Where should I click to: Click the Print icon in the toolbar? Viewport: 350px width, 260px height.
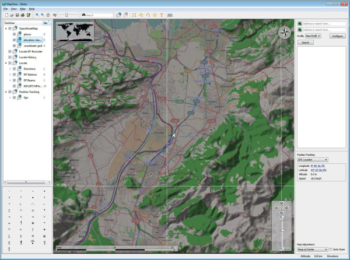click(22, 15)
